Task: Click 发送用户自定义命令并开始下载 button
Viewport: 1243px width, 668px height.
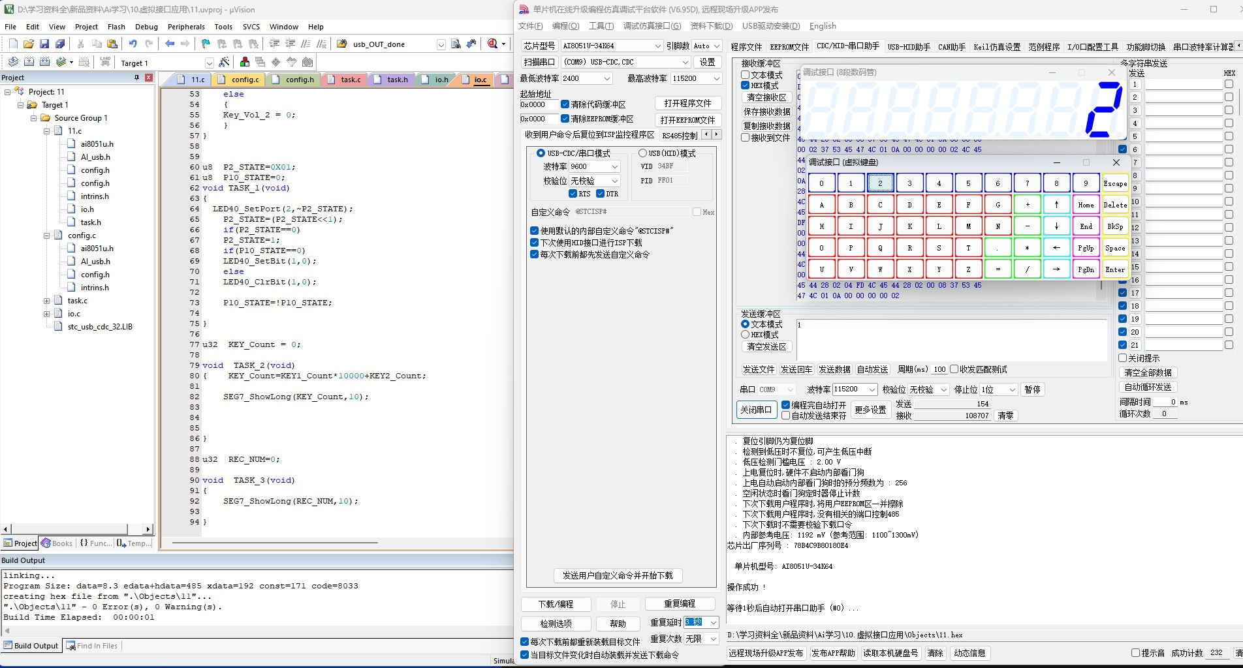Action: 618,575
